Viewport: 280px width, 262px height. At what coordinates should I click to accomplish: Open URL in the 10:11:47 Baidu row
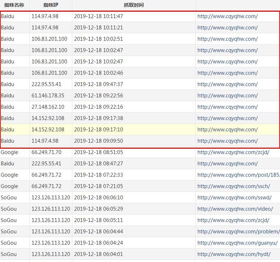coord(228,16)
